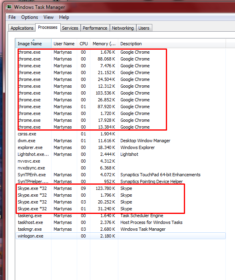Click the Synaptics TouchPad 64-bit Enhancements description

pyautogui.click(x=160, y=175)
